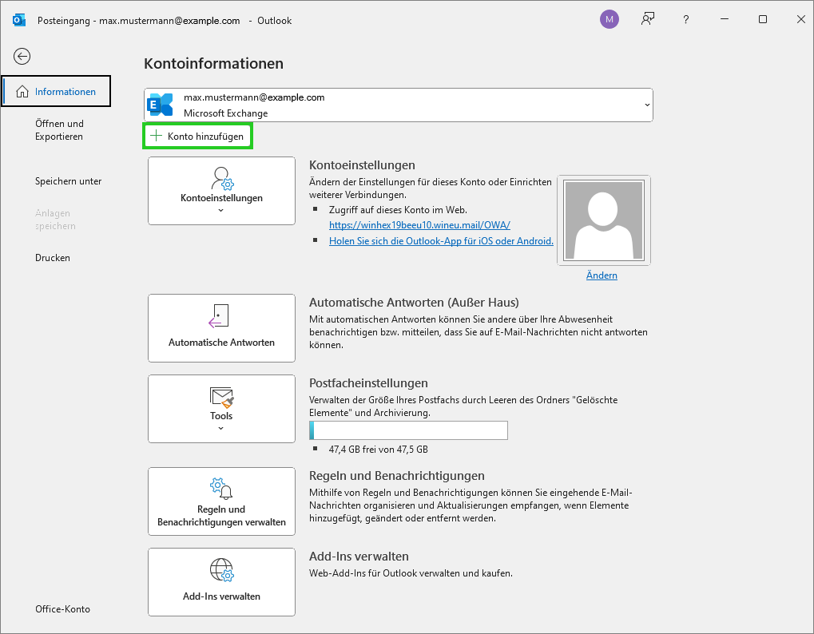This screenshot has height=634, width=814.
Task: Close the Outlook window
Action: (800, 19)
